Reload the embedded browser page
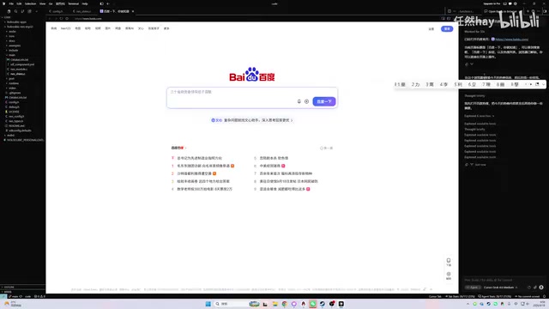 [61, 19]
